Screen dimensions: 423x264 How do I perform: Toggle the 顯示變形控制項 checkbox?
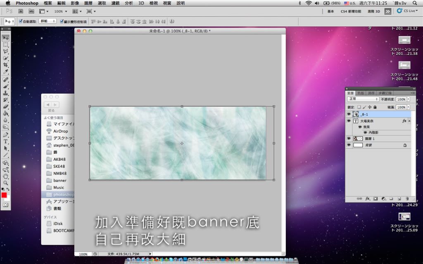tap(62, 21)
